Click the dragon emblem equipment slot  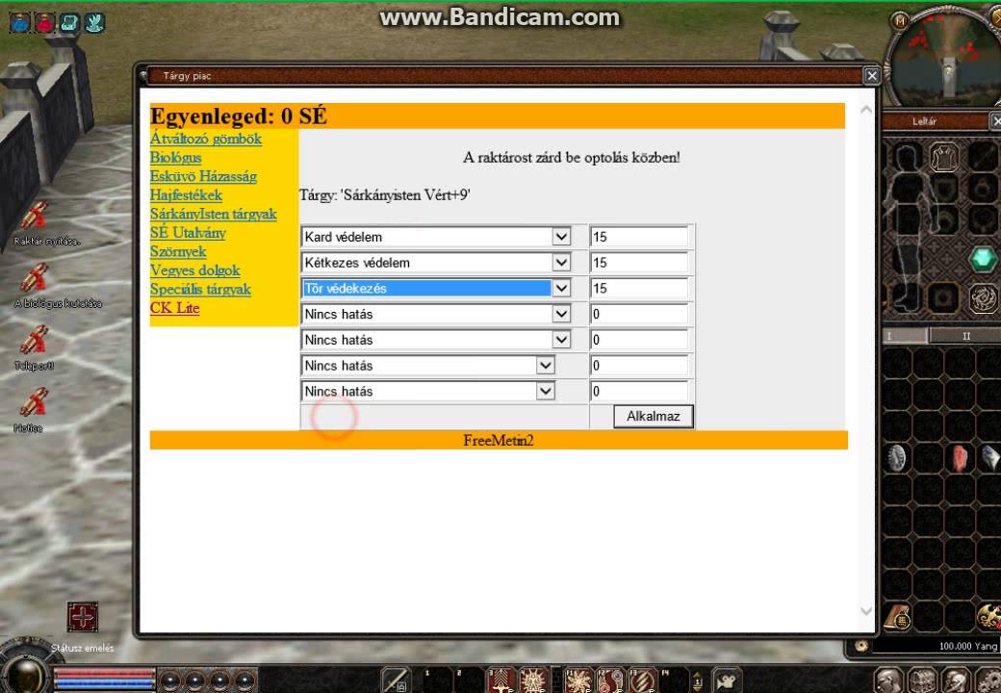pyautogui.click(x=983, y=298)
